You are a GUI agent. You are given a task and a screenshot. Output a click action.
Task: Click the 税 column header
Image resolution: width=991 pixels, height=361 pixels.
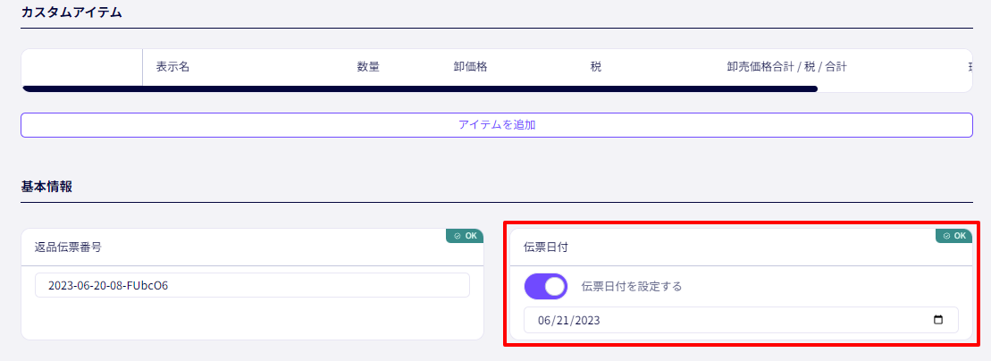pyautogui.click(x=595, y=67)
